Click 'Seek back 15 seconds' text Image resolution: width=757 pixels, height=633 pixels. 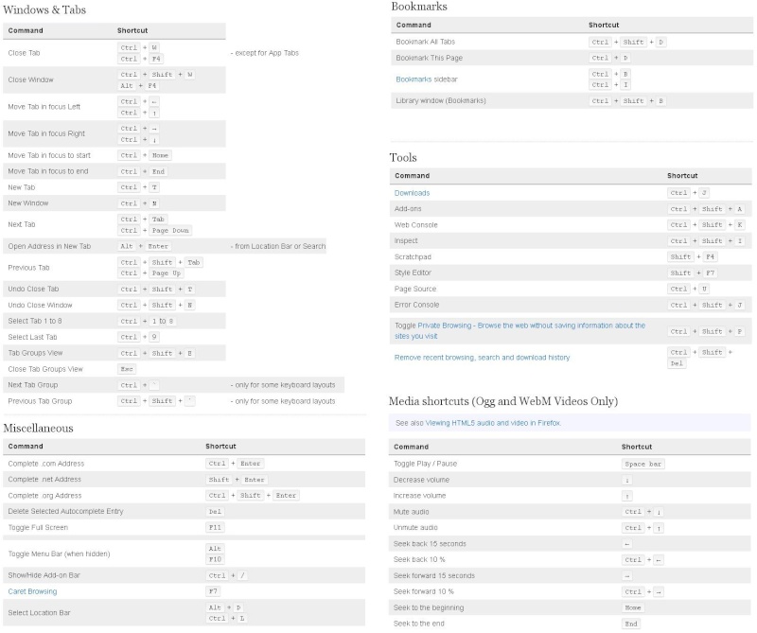430,544
